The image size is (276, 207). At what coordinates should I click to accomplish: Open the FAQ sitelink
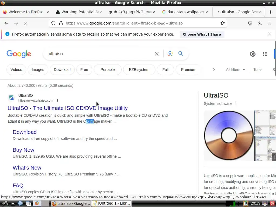18,185
